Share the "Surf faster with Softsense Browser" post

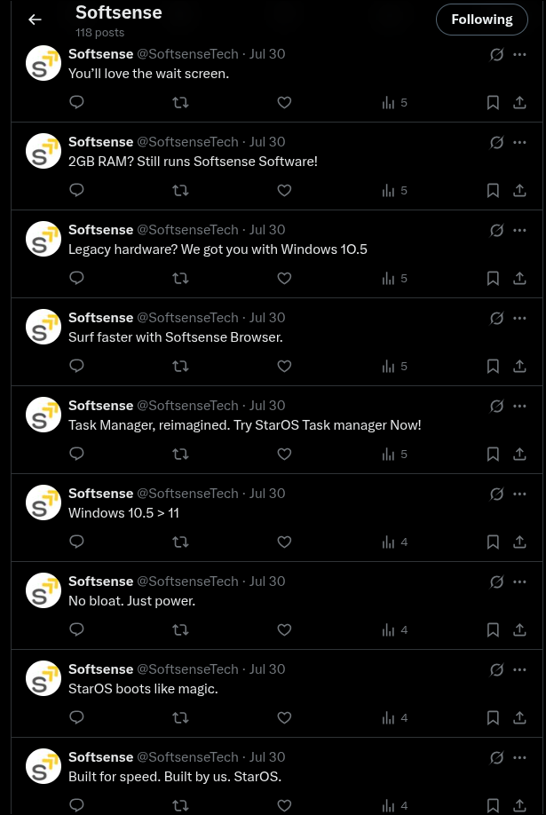click(519, 367)
